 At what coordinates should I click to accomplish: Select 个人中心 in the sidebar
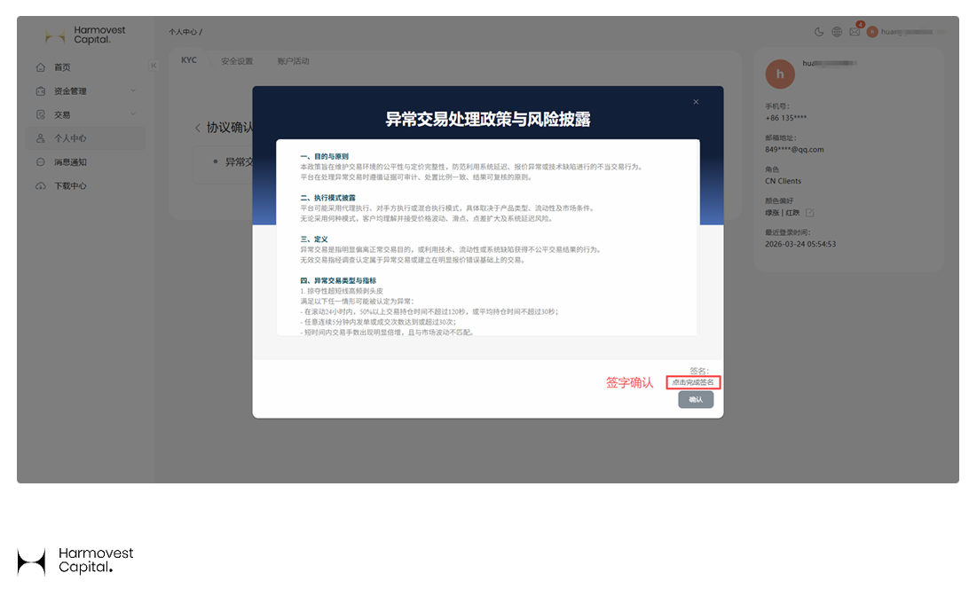coord(85,138)
